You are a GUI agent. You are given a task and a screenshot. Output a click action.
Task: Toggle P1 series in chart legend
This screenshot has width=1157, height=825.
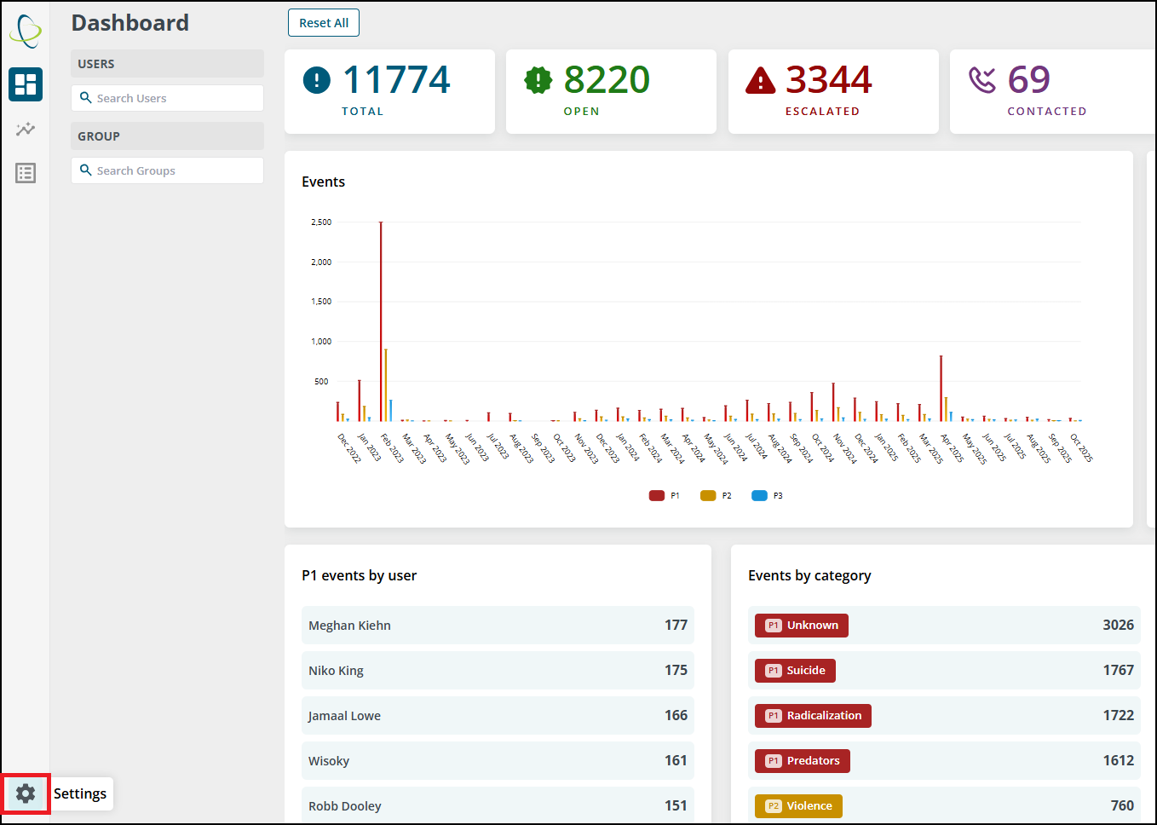(x=665, y=495)
